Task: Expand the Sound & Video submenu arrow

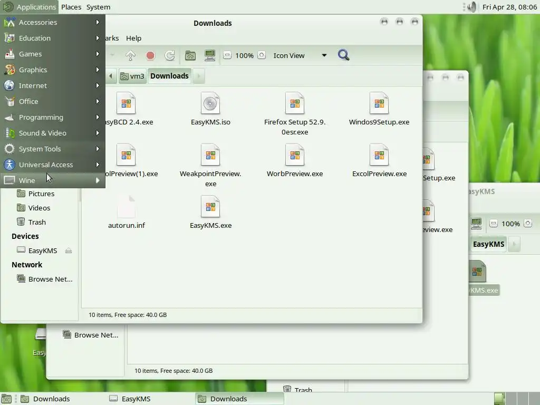Action: [x=98, y=133]
